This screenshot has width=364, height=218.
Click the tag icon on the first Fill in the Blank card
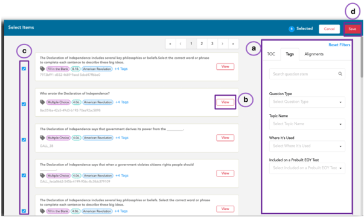tap(42, 69)
